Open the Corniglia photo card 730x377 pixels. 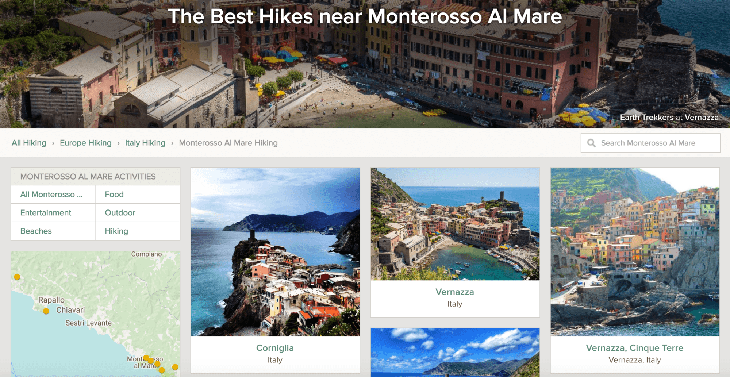point(275,252)
